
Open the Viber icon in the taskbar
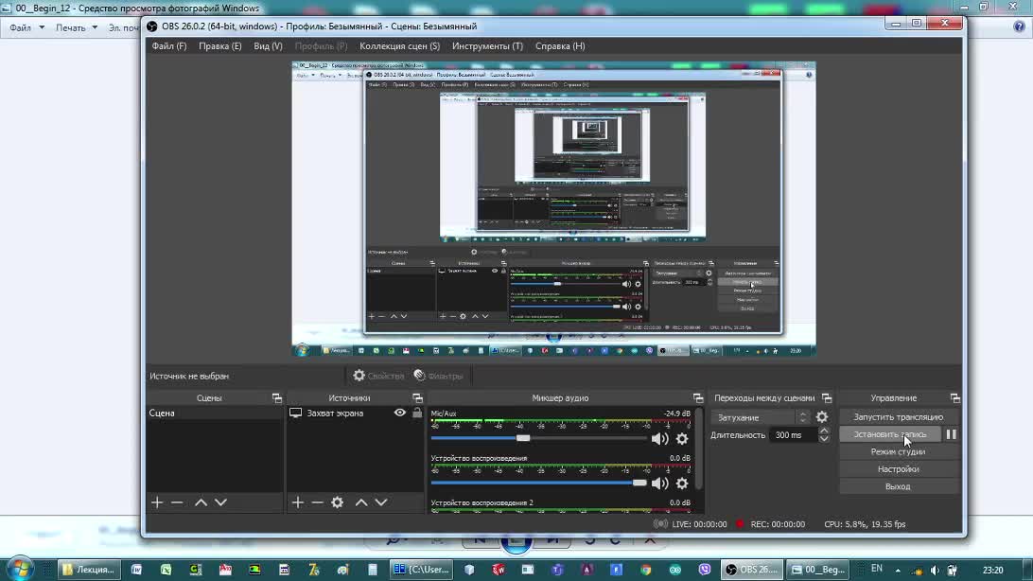click(x=704, y=569)
